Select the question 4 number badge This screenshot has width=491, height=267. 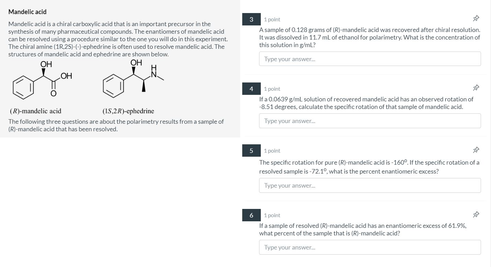click(251, 89)
